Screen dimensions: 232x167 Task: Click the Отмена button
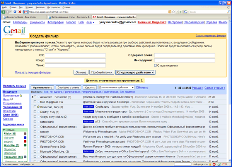click(81, 72)
